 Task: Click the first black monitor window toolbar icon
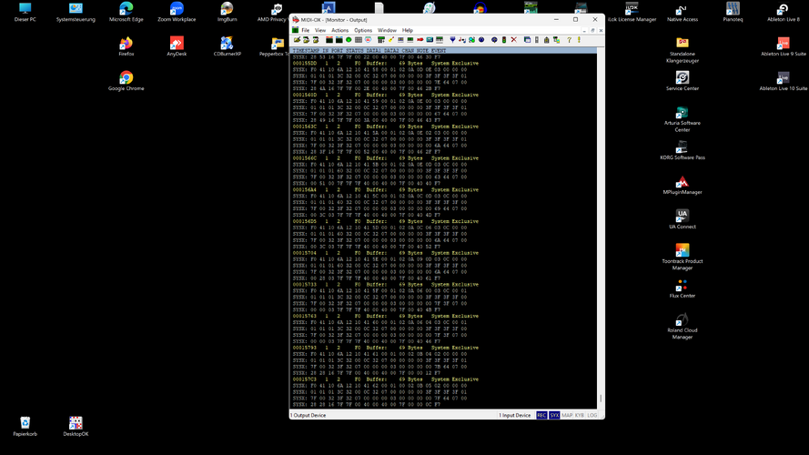(x=329, y=40)
